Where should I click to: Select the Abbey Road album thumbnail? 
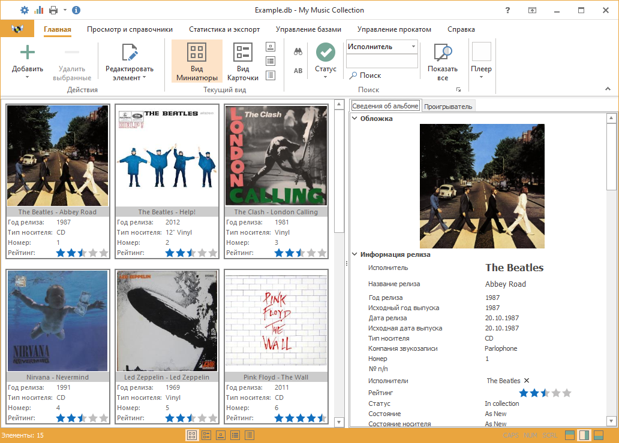tap(58, 156)
